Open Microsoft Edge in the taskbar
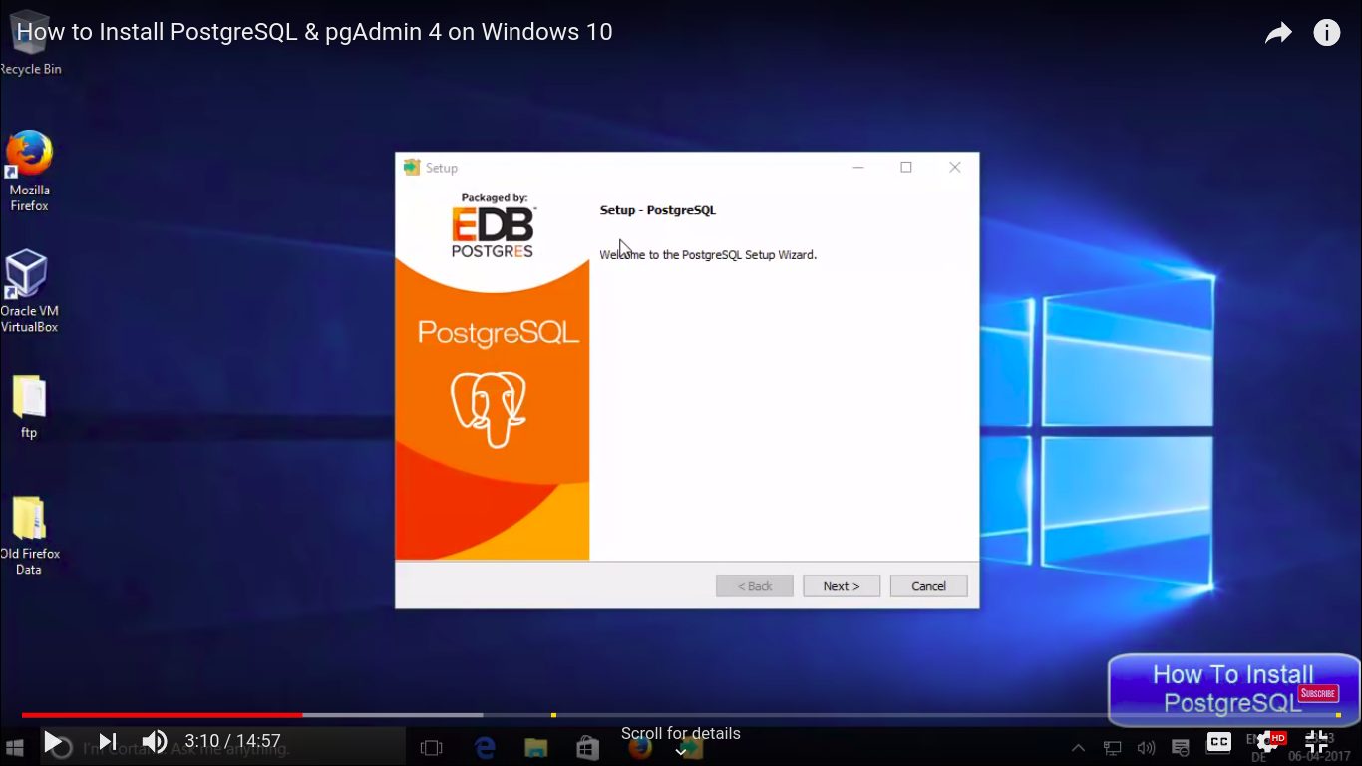Viewport: 1362px width, 766px height. (485, 747)
